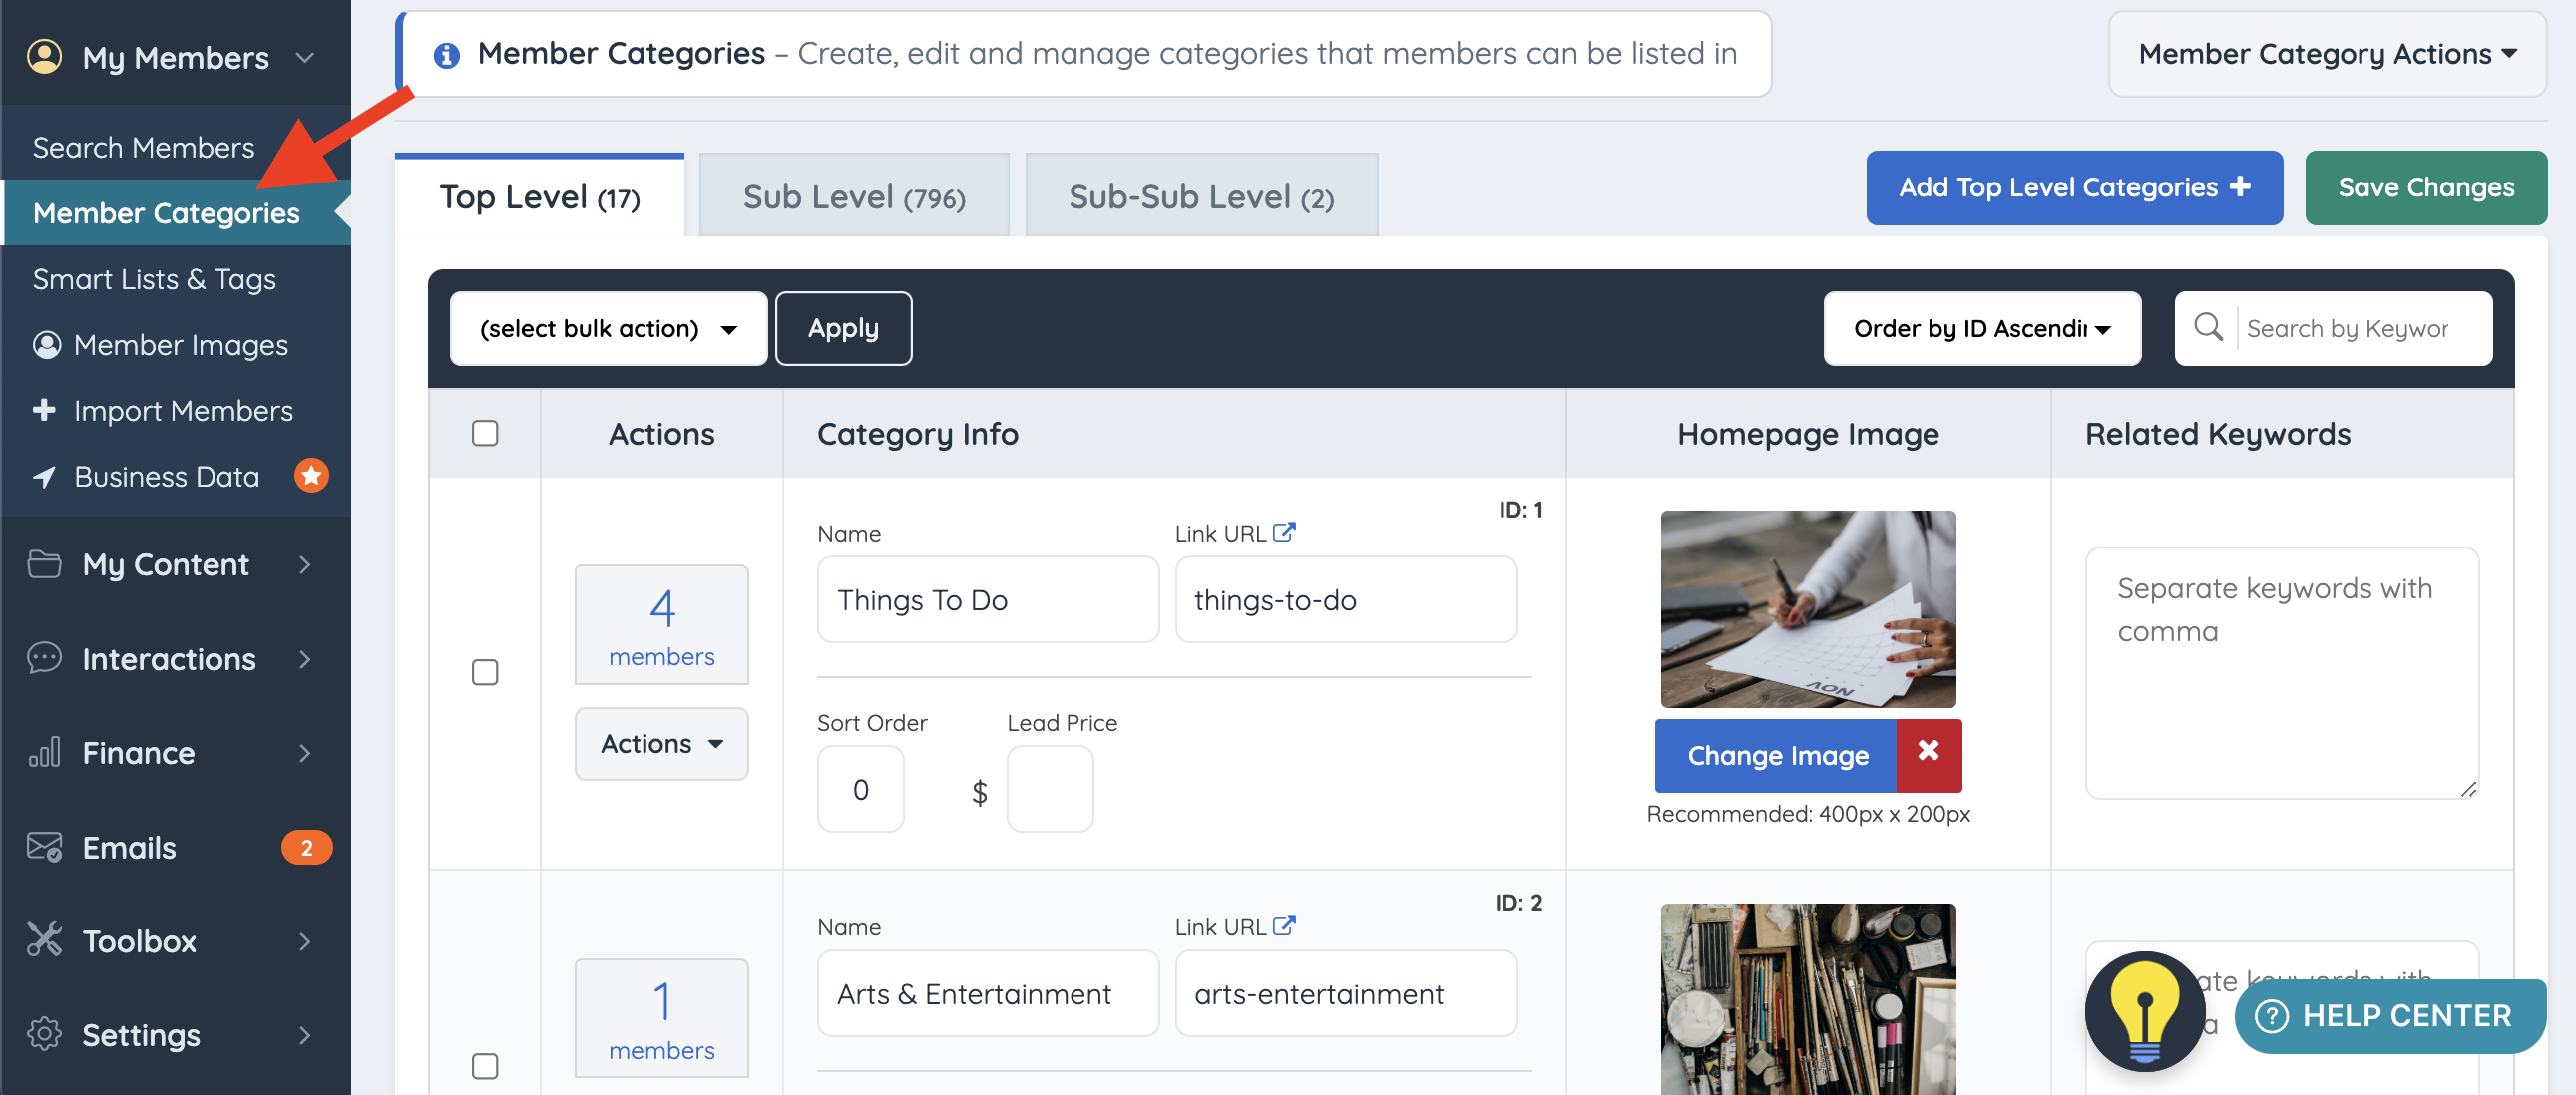This screenshot has width=2576, height=1095.
Task: Open external link icon for Things To Do URL
Action: pyautogui.click(x=1284, y=532)
